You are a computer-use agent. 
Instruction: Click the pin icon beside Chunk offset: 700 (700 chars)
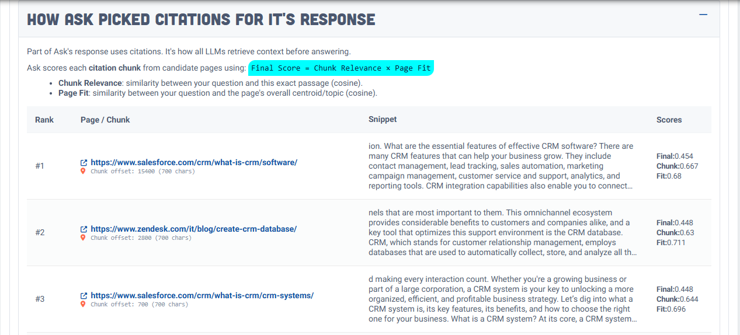pos(84,305)
